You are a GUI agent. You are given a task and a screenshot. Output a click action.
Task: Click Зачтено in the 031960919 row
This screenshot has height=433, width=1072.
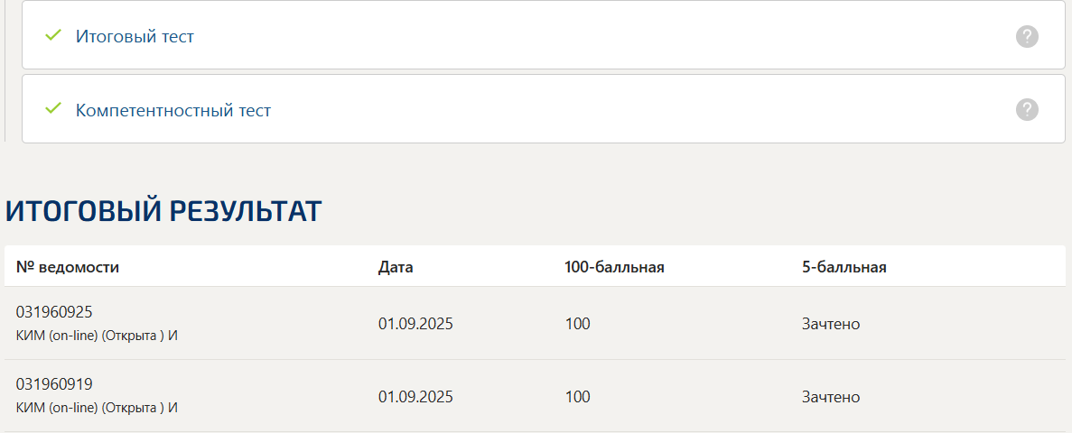tap(831, 397)
